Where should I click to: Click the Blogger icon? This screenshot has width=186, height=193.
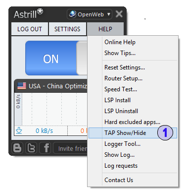click(17, 148)
